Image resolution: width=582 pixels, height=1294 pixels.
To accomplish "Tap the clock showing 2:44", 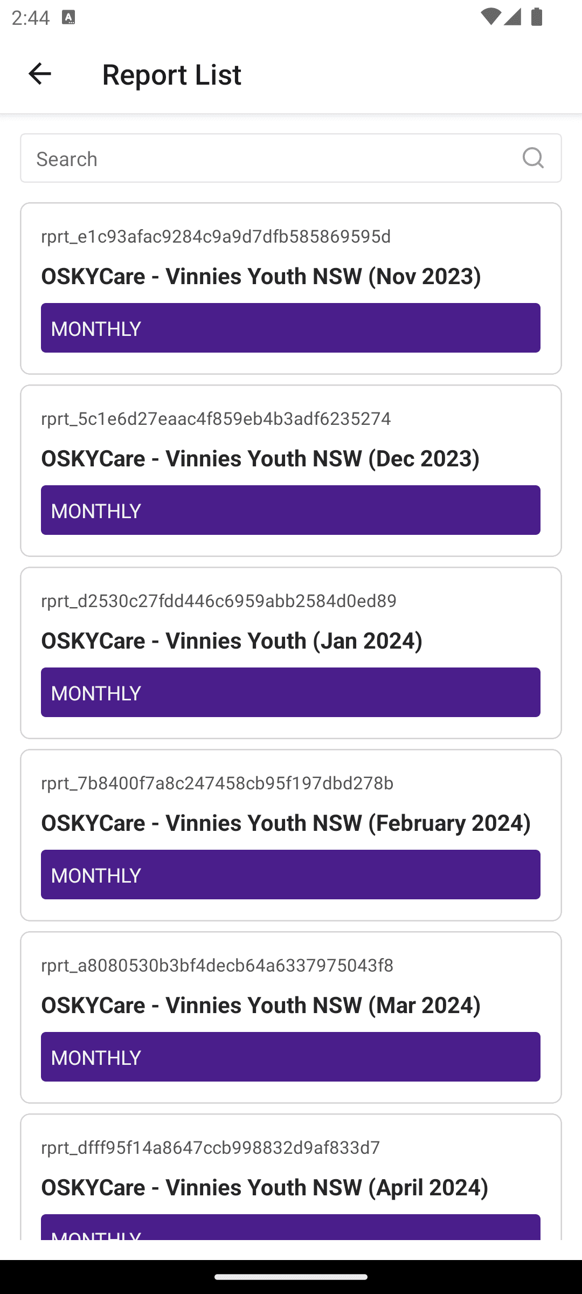I will (x=31, y=17).
